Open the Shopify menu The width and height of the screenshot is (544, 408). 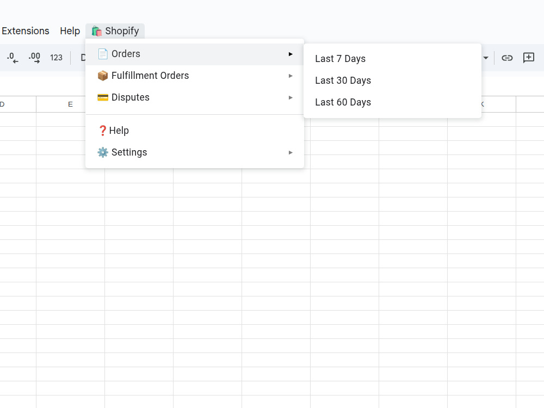point(115,31)
